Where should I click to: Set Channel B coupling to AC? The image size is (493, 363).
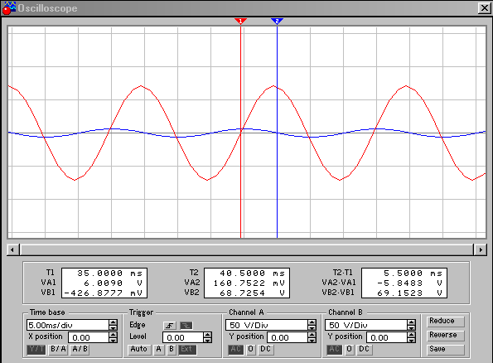pos(334,349)
